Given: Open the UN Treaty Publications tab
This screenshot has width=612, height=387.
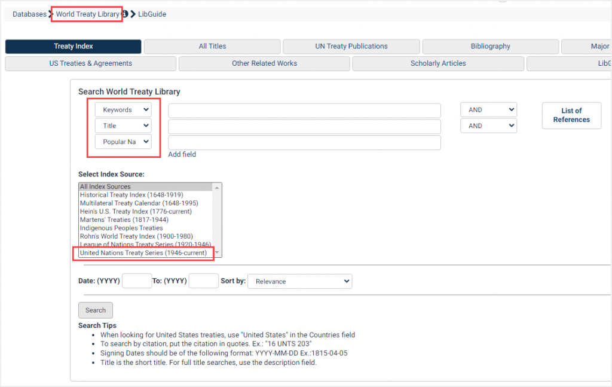Looking at the screenshot, I should [x=351, y=46].
